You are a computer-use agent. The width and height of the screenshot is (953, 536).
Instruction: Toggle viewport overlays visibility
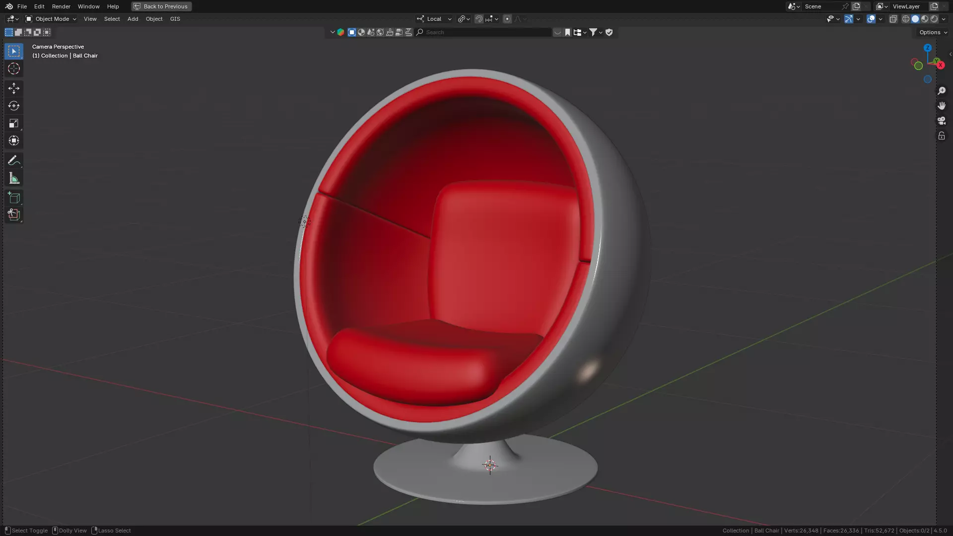click(x=871, y=19)
